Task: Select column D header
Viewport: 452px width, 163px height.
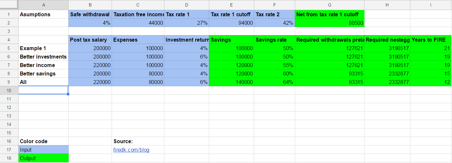Action: pos(186,5)
